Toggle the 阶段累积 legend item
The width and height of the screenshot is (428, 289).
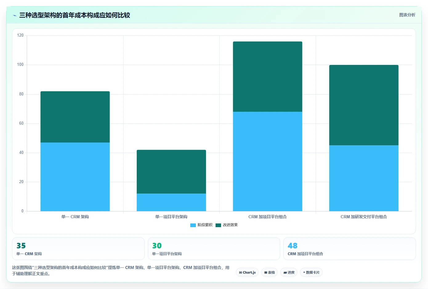pos(201,225)
